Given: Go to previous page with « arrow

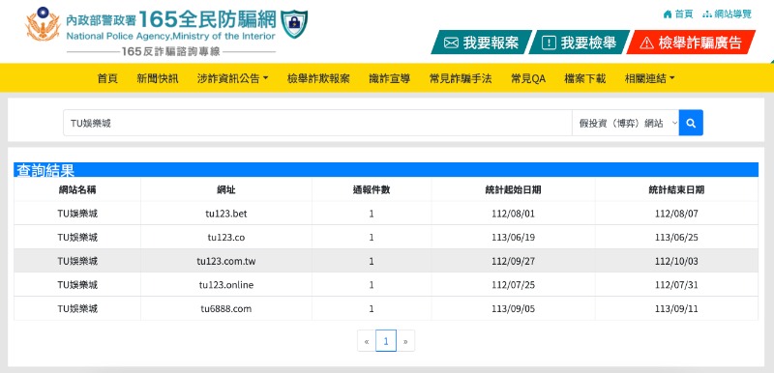Looking at the screenshot, I should click(x=367, y=341).
